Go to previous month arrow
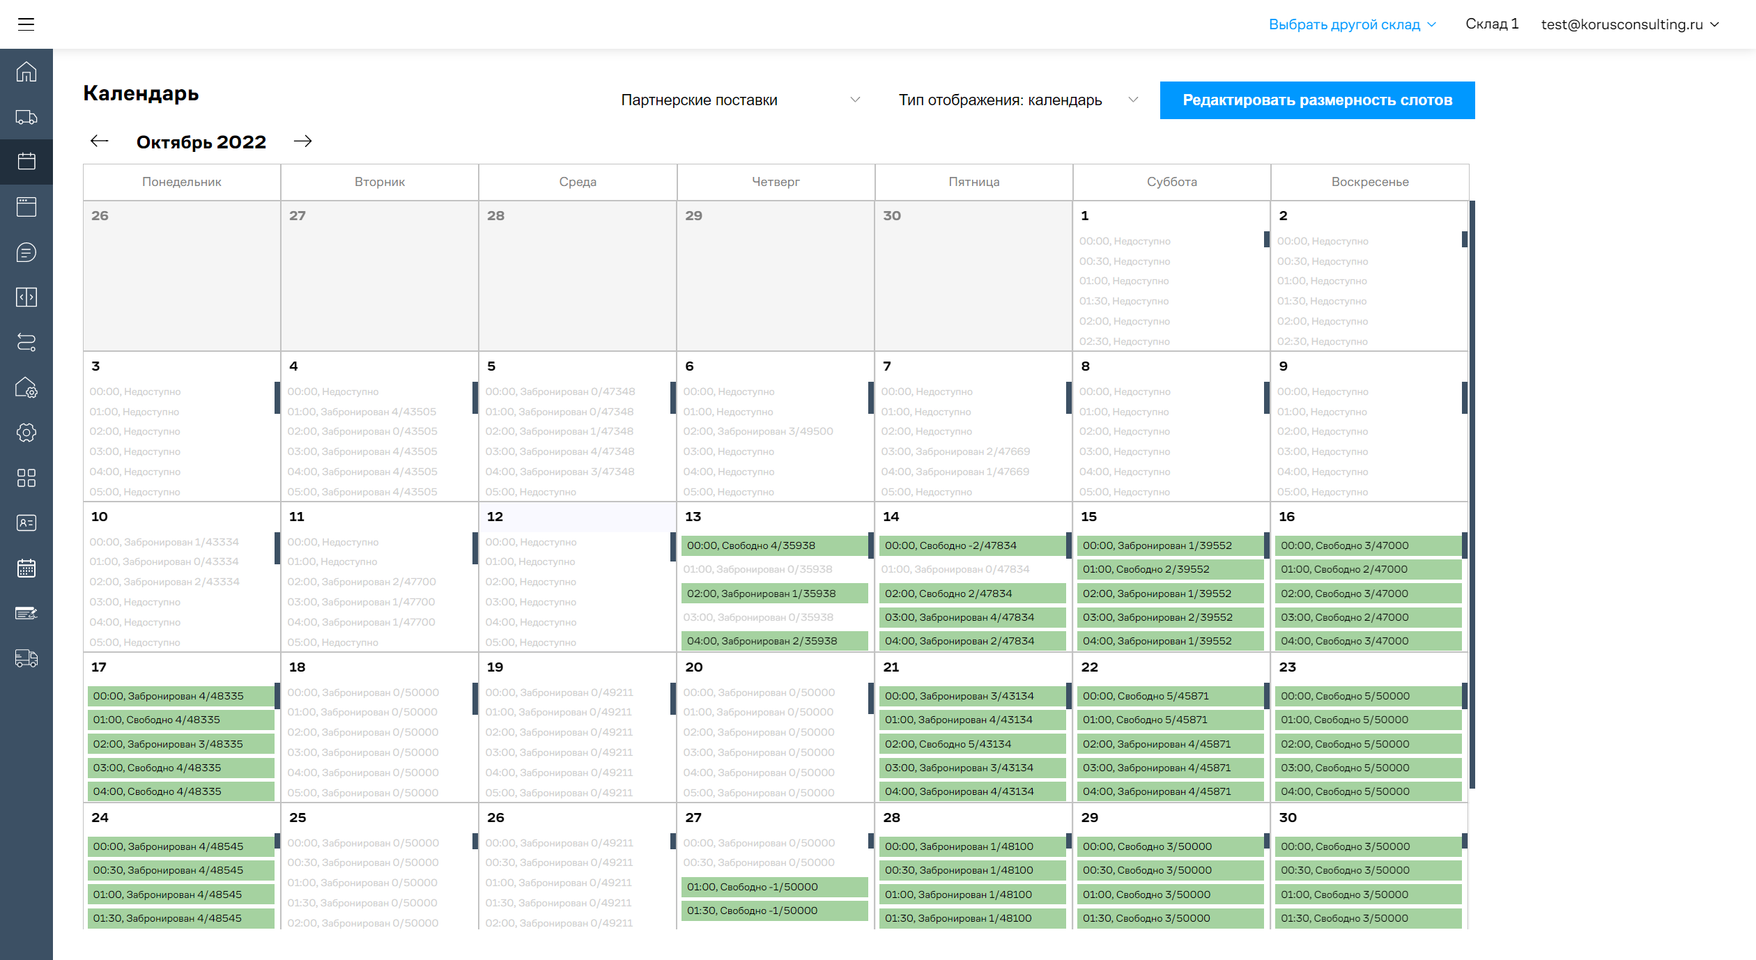The height and width of the screenshot is (960, 1756). (x=100, y=141)
